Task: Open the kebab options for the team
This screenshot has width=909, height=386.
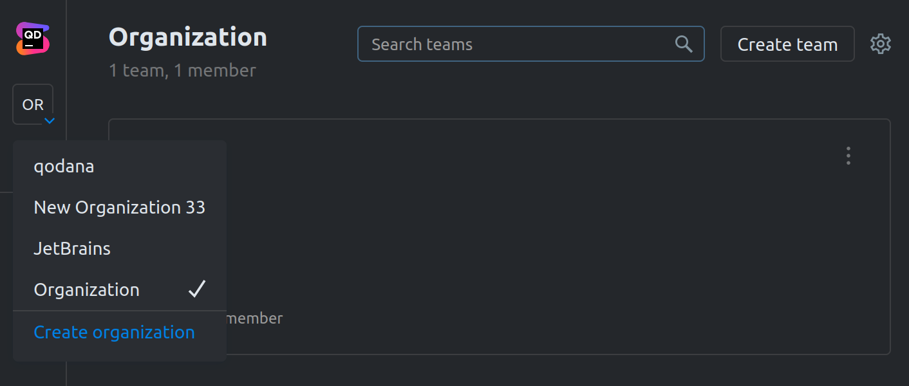Action: [848, 156]
